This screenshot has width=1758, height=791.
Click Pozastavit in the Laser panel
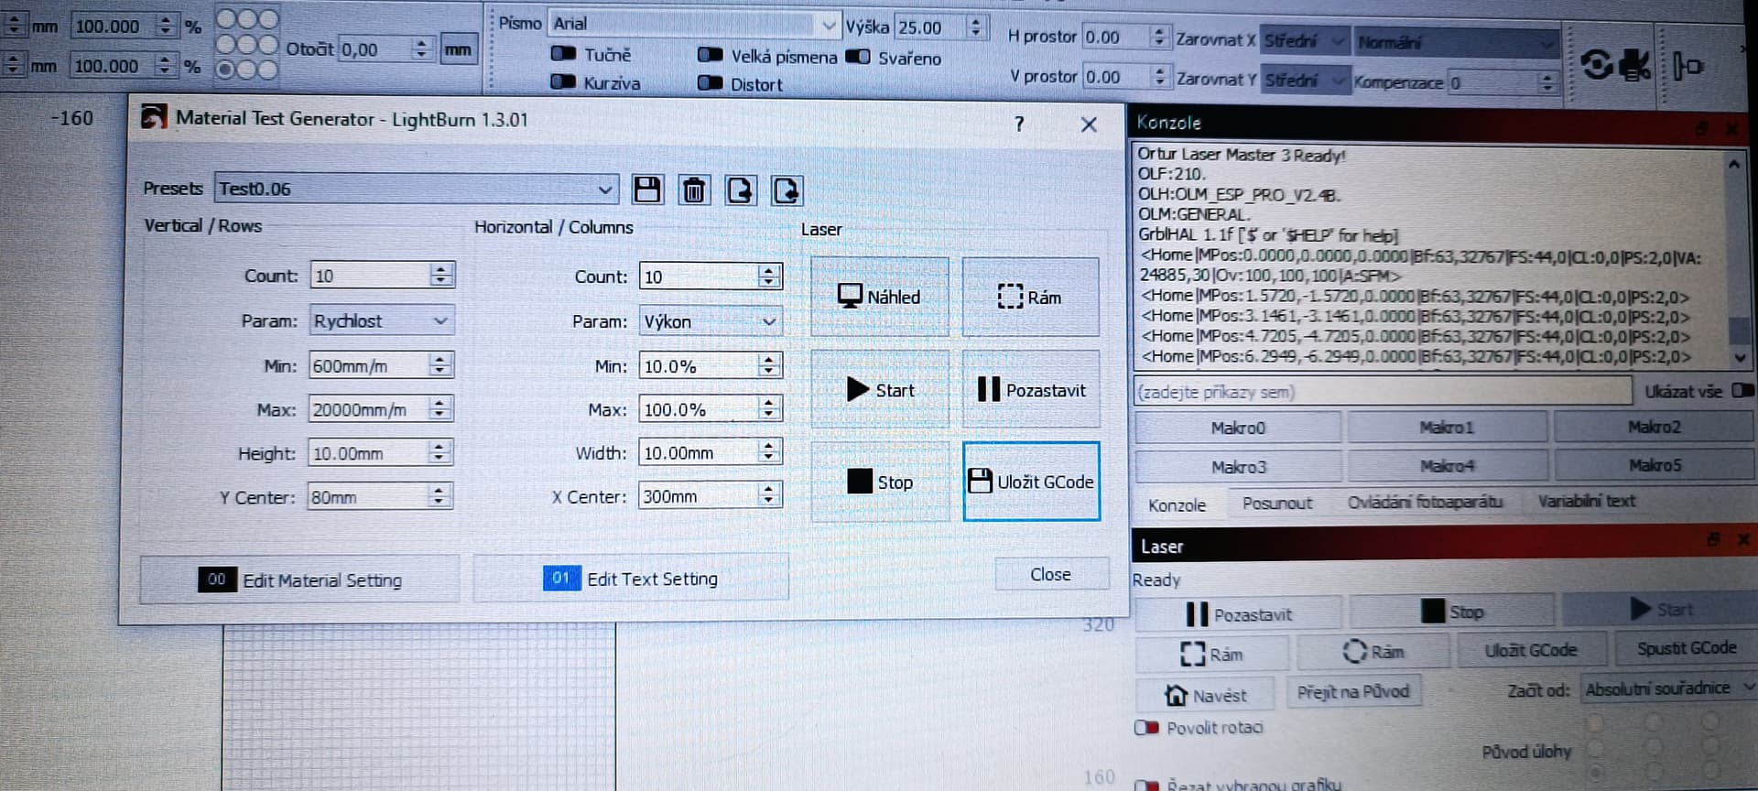(1238, 614)
